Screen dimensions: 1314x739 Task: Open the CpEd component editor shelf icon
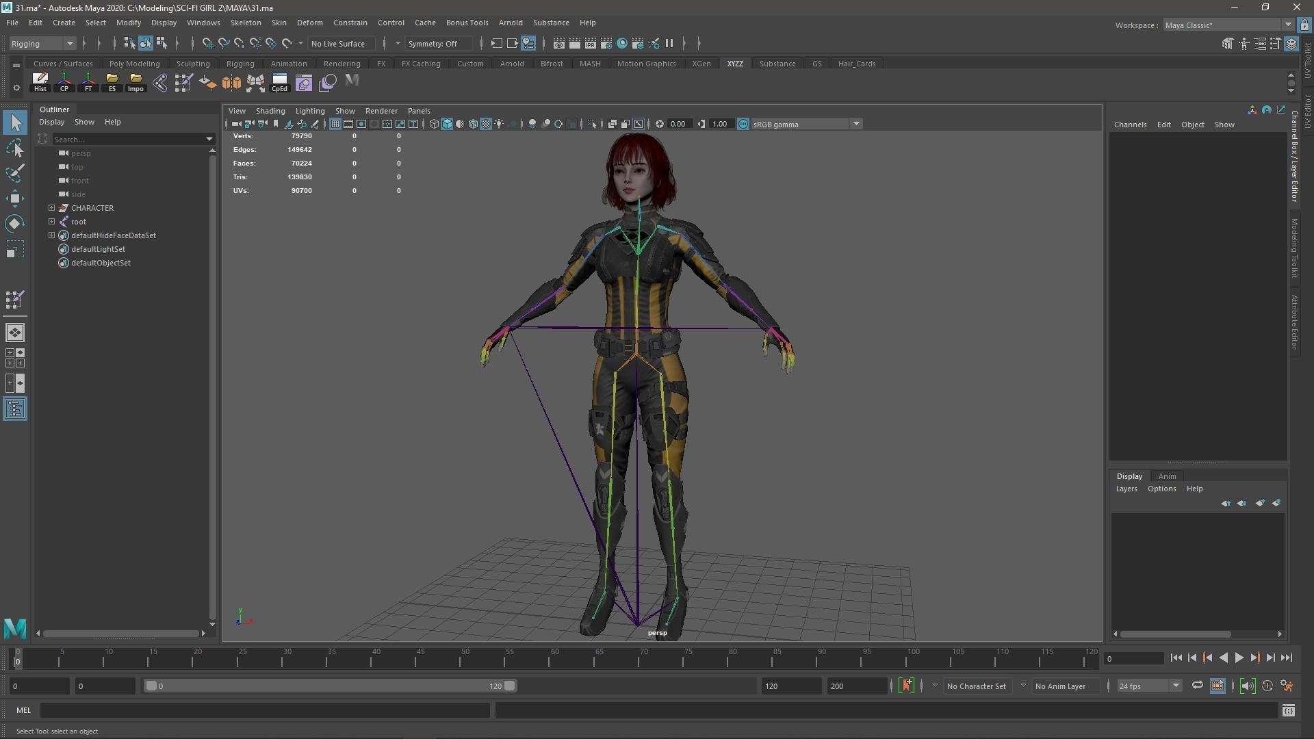click(x=279, y=82)
